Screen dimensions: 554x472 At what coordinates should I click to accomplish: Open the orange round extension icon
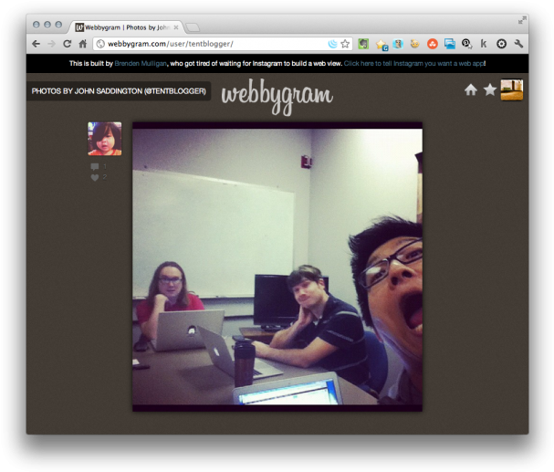click(x=433, y=44)
